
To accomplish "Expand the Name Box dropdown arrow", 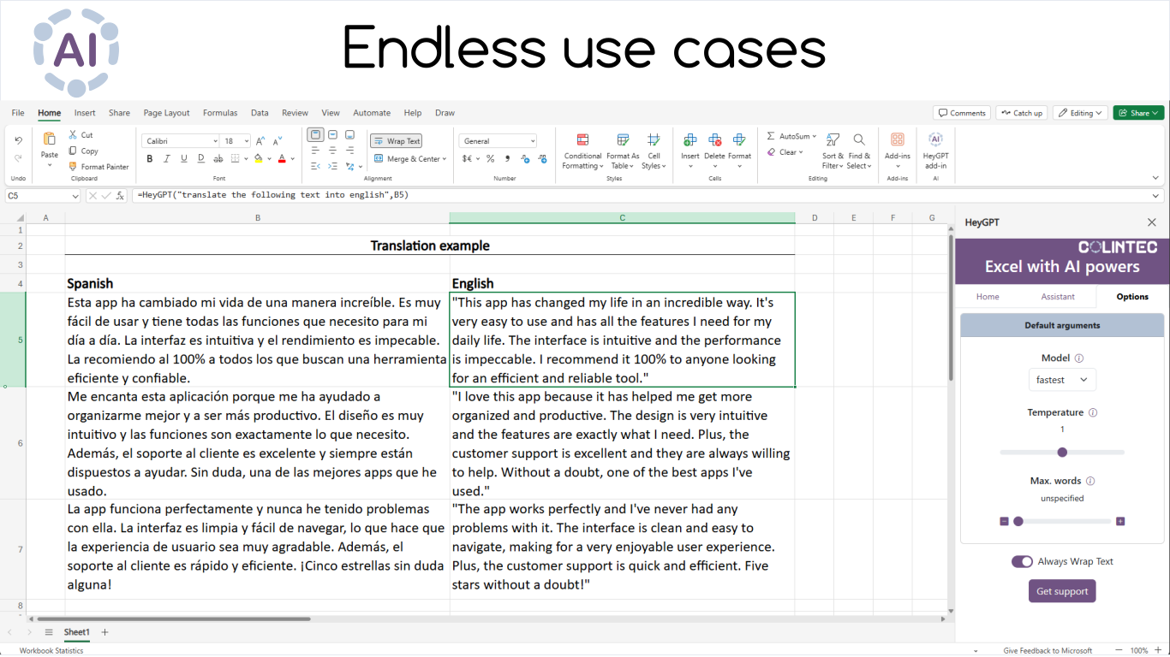I will point(74,196).
